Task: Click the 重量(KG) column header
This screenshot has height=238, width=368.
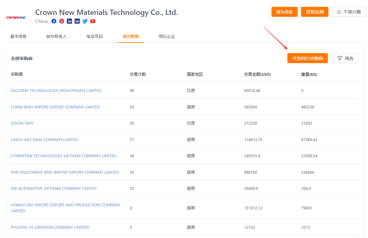Action: [309, 74]
